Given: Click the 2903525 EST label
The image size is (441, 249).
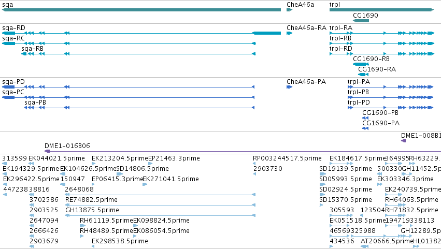Looking at the screenshot, I should 44,210.
